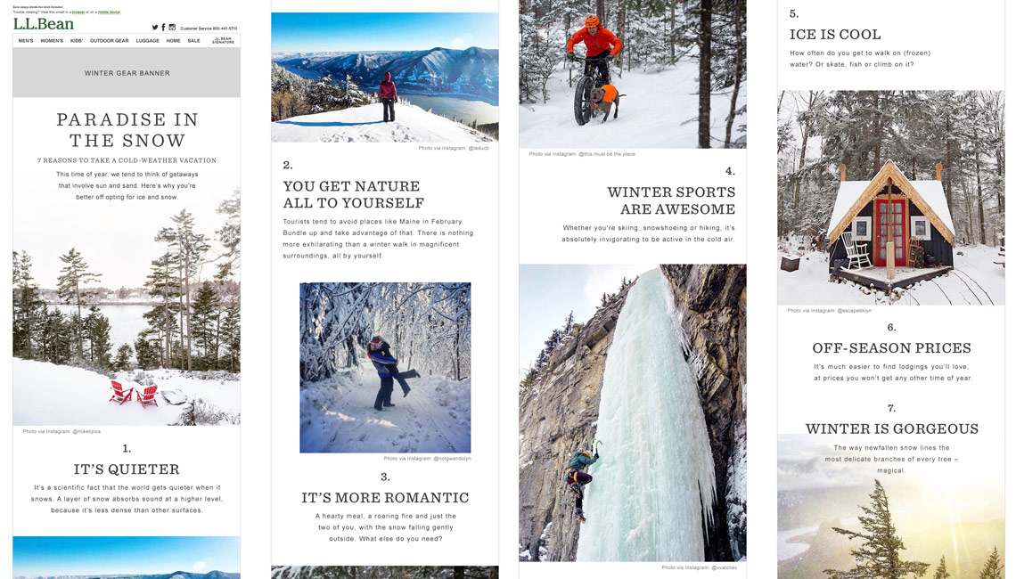Image resolution: width=1016 pixels, height=579 pixels.
Task: Open the Instagram icon link
Action: 172,28
